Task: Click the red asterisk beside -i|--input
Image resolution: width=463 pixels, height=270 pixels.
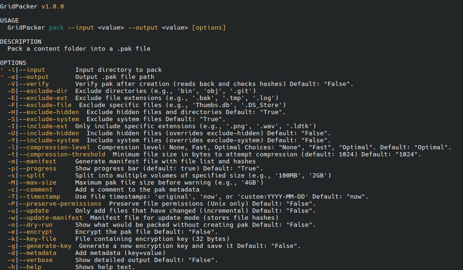Action: (x=2, y=70)
